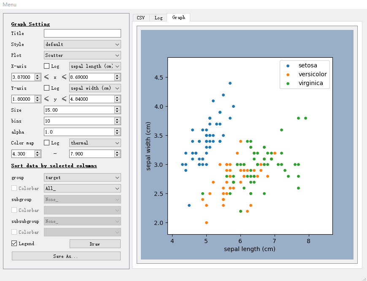Viewport: 367px width, 281px height.
Task: Click the window resize grip corner
Action: (365, 279)
